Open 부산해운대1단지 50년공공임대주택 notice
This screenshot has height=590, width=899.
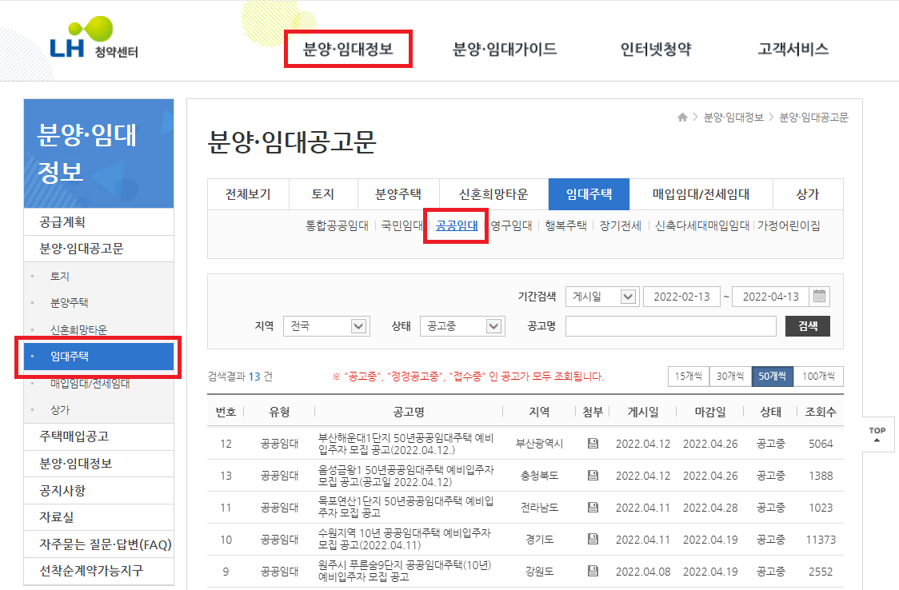pyautogui.click(x=406, y=444)
